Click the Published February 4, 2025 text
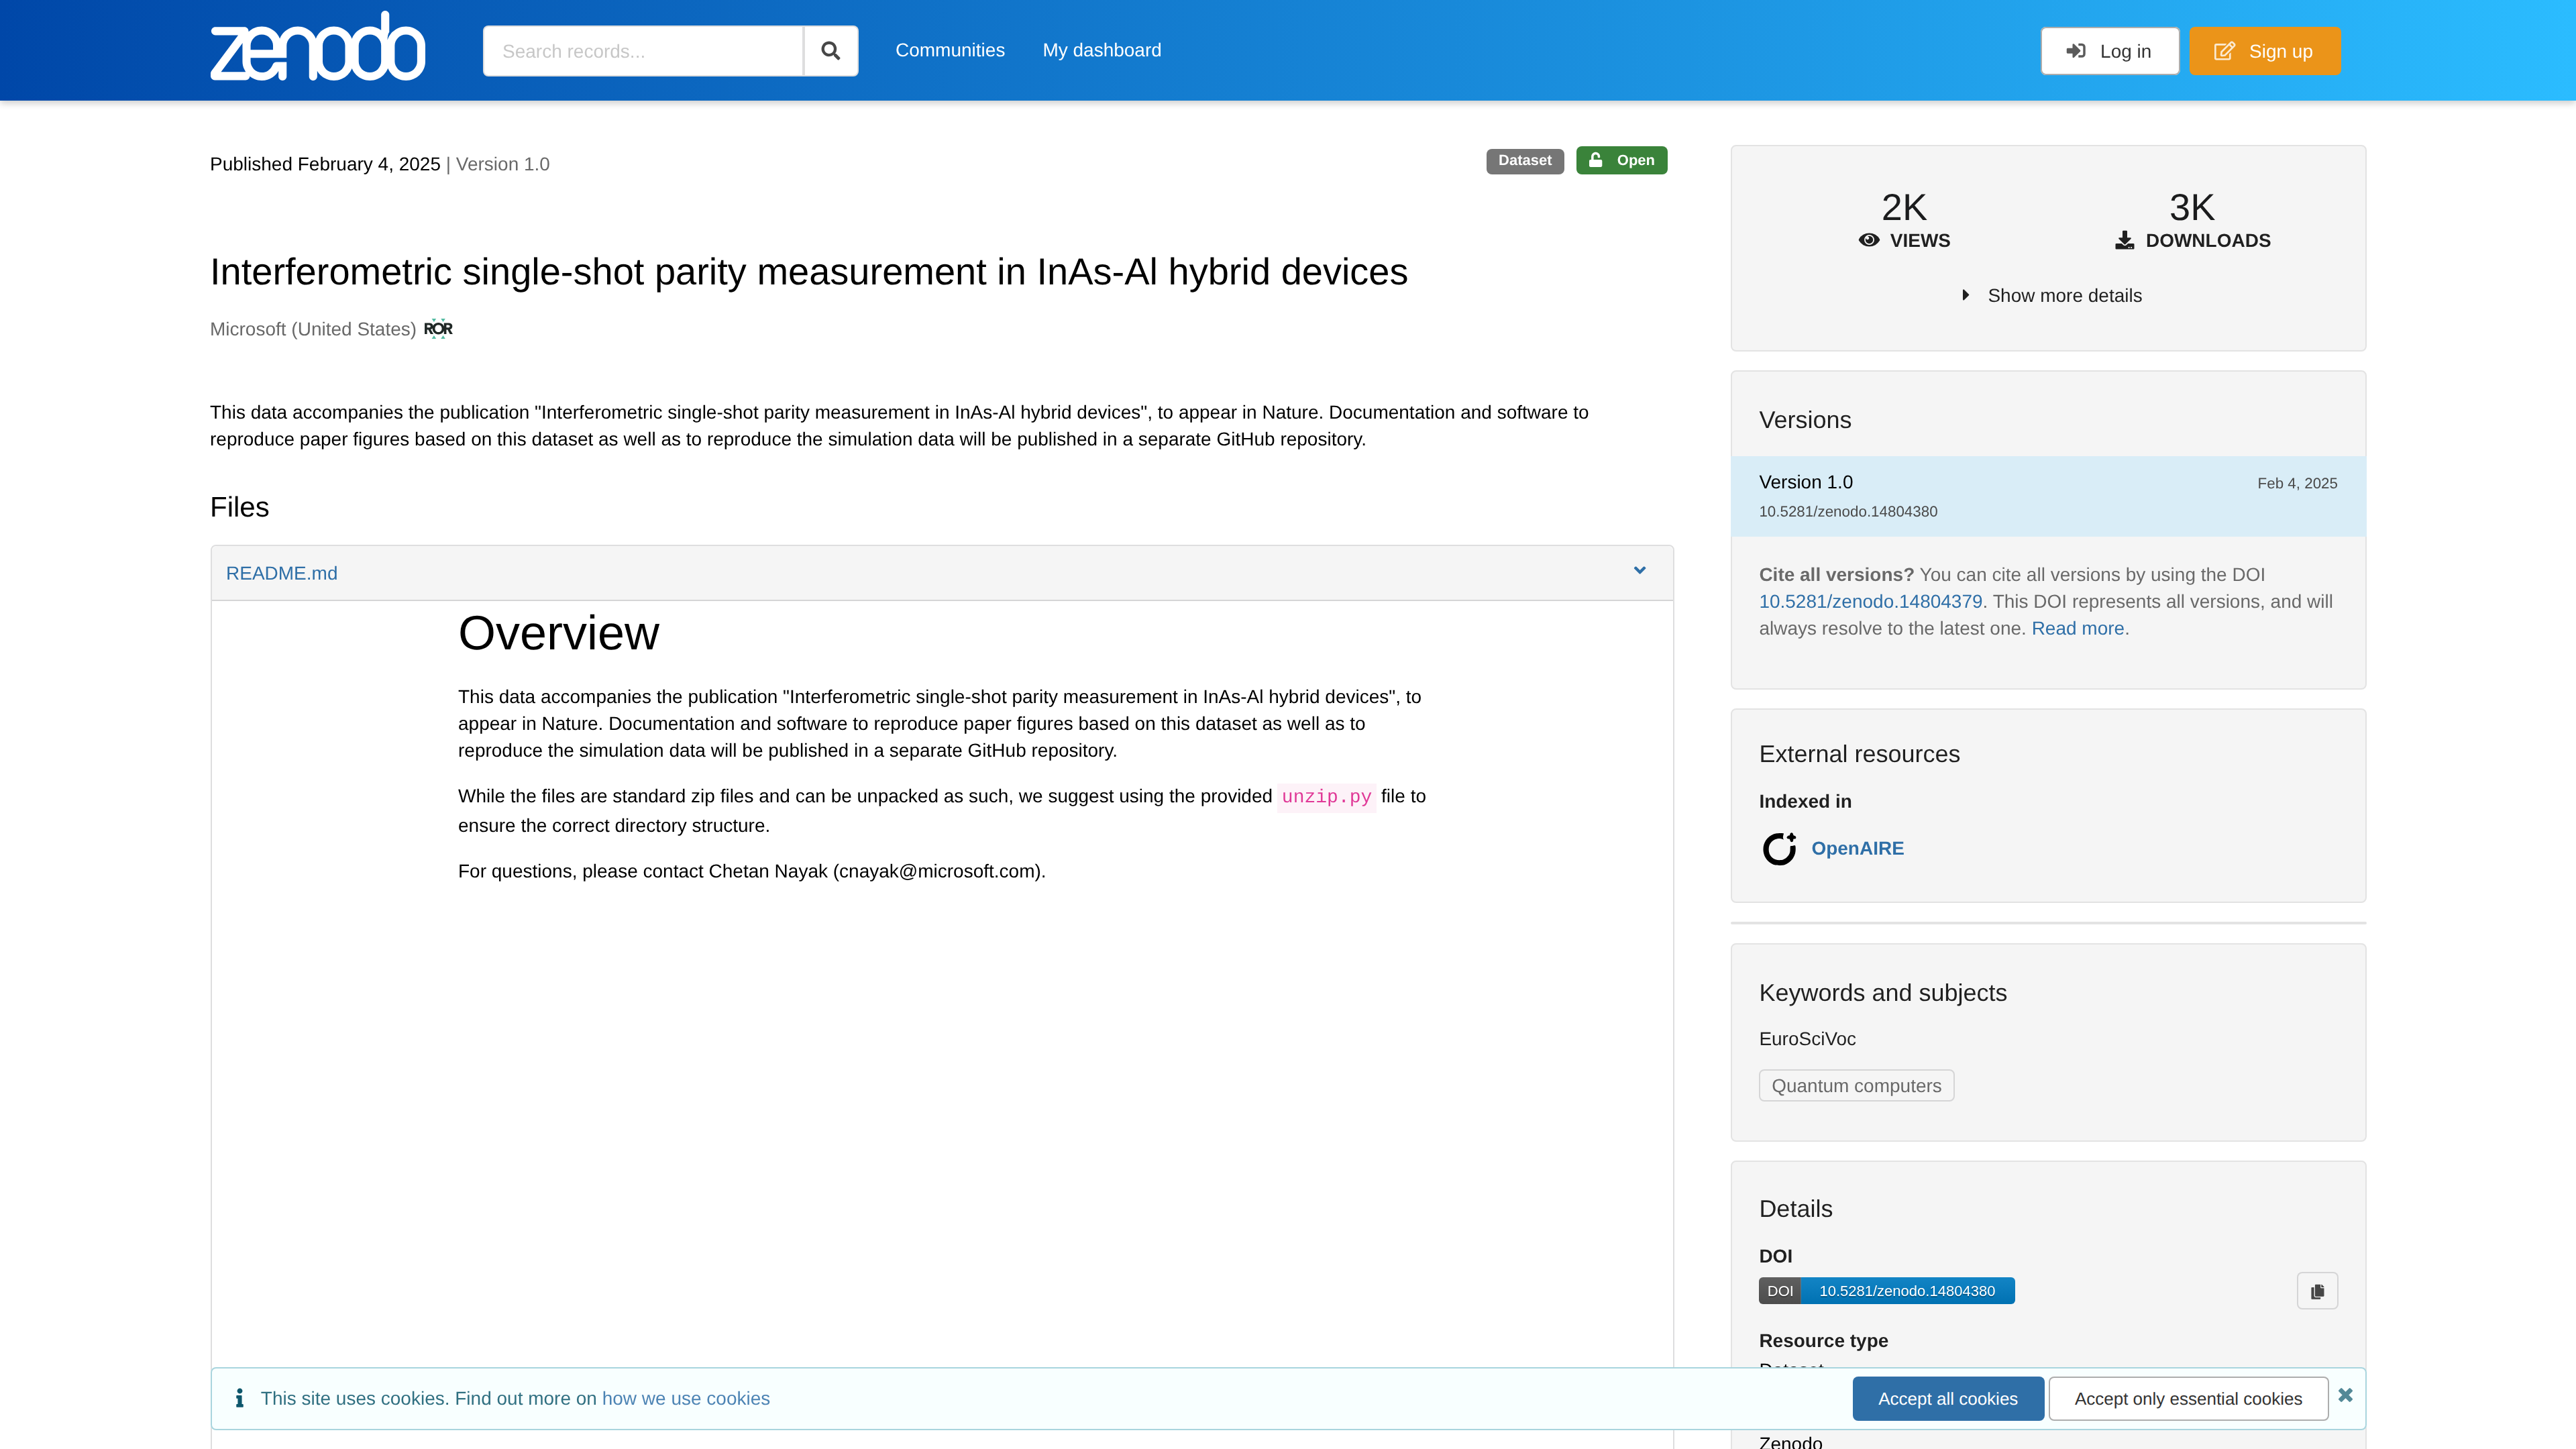2576x1449 pixels. click(325, 164)
